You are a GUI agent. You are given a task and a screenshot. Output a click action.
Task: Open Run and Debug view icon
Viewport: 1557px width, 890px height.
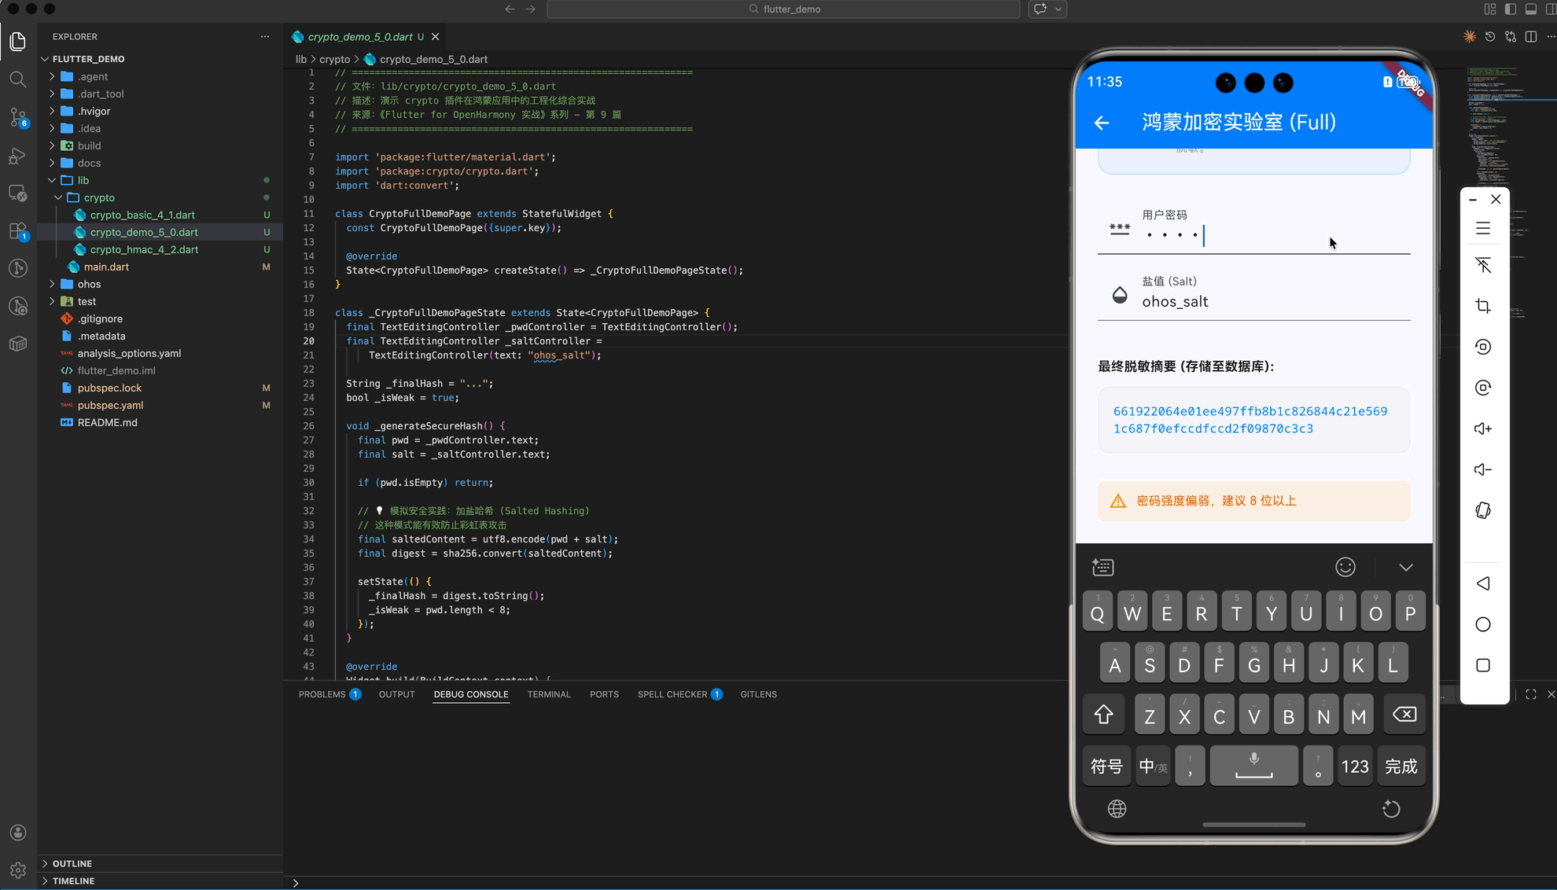17,156
